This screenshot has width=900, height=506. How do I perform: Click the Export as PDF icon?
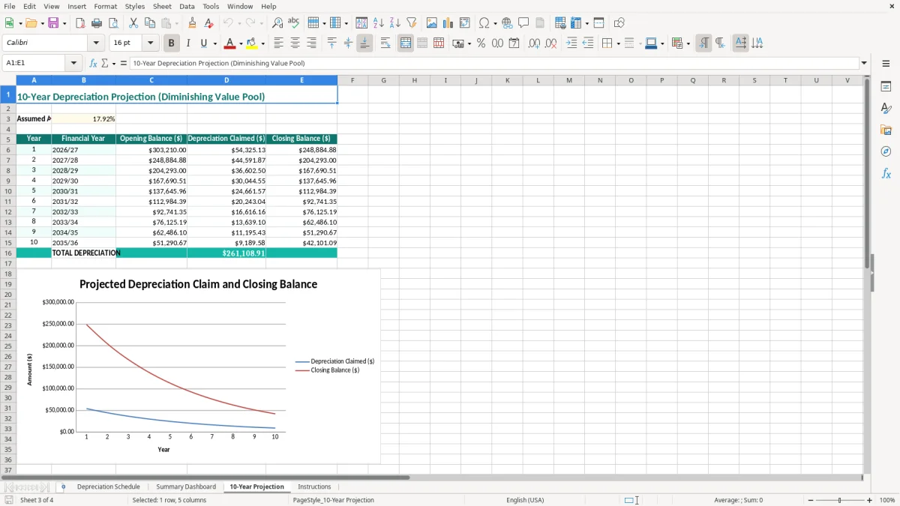click(80, 23)
